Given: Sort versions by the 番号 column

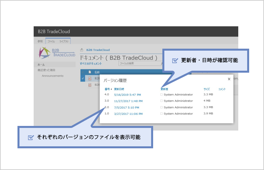Looking at the screenshot, I should point(108,89).
